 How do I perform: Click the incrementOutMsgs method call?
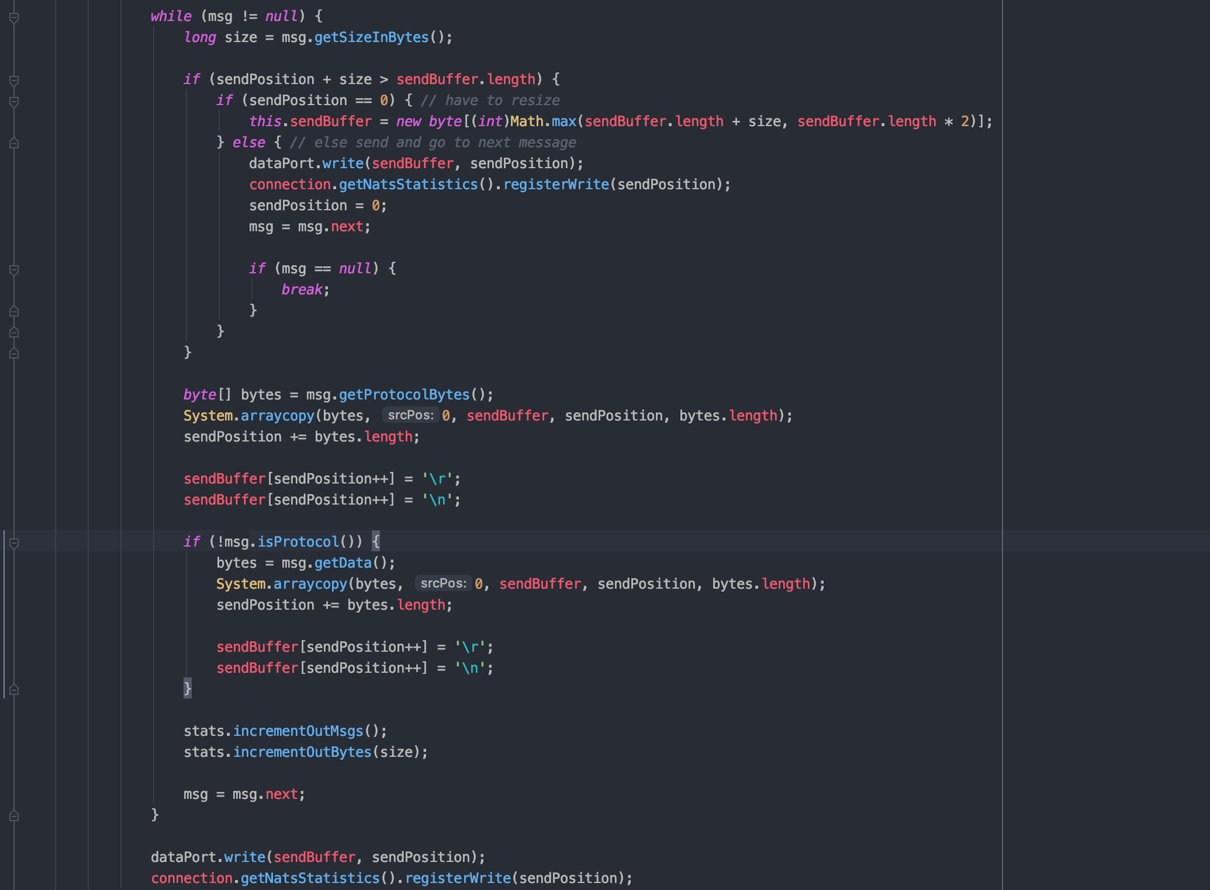298,731
